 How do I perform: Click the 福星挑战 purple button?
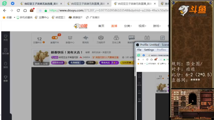point(109,63)
